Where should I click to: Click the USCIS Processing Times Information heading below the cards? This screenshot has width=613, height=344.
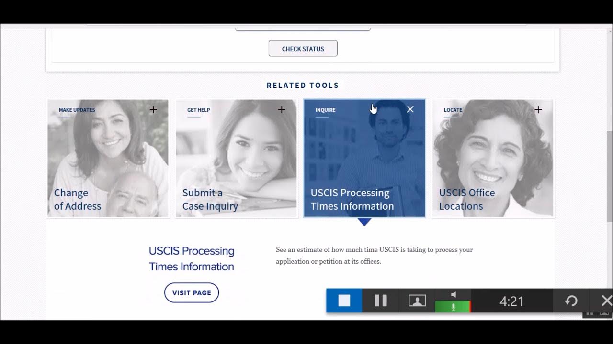pyautogui.click(x=192, y=258)
